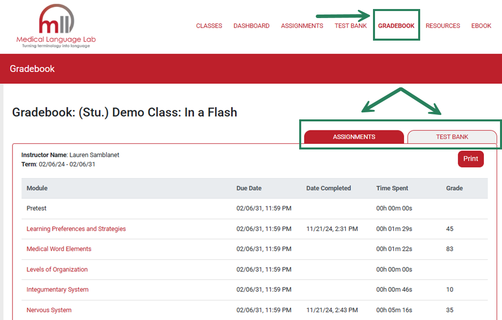
Task: Click the Print button
Action: click(x=470, y=158)
